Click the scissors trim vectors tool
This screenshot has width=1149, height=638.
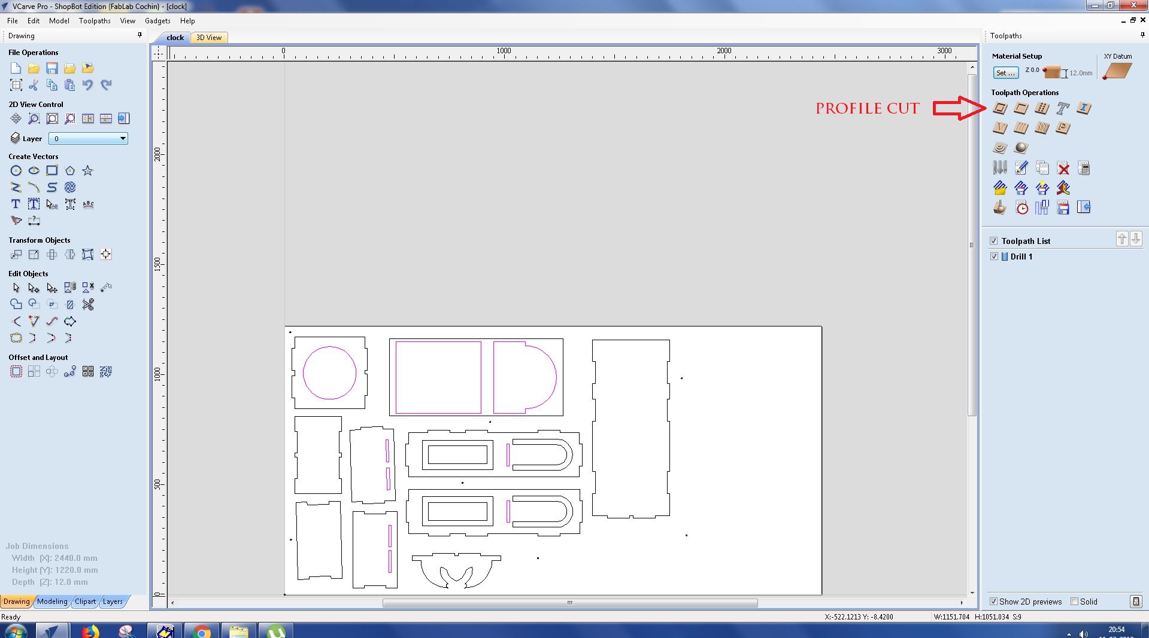(x=88, y=305)
